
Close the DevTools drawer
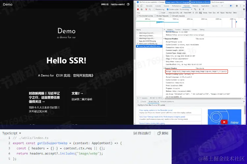[244, 102]
